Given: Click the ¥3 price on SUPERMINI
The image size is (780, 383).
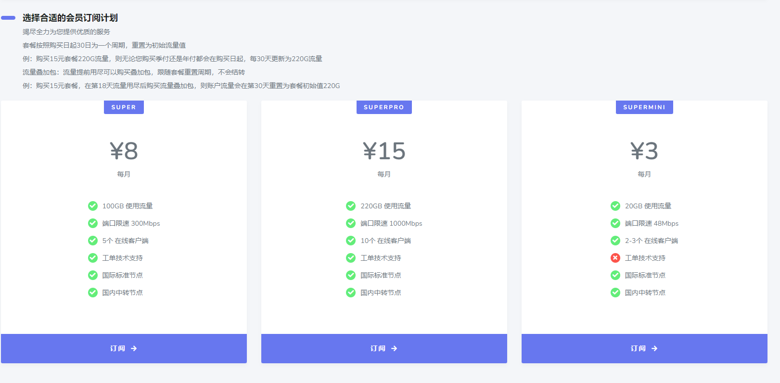Looking at the screenshot, I should click(644, 151).
